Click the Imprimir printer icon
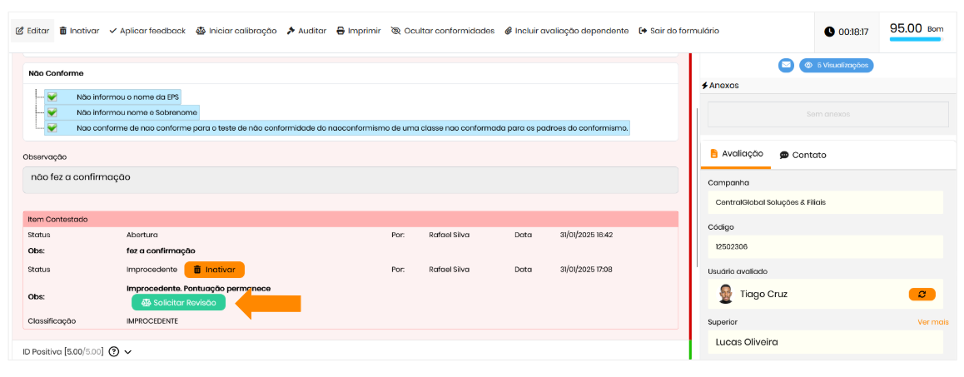This screenshot has width=964, height=377. tap(340, 31)
